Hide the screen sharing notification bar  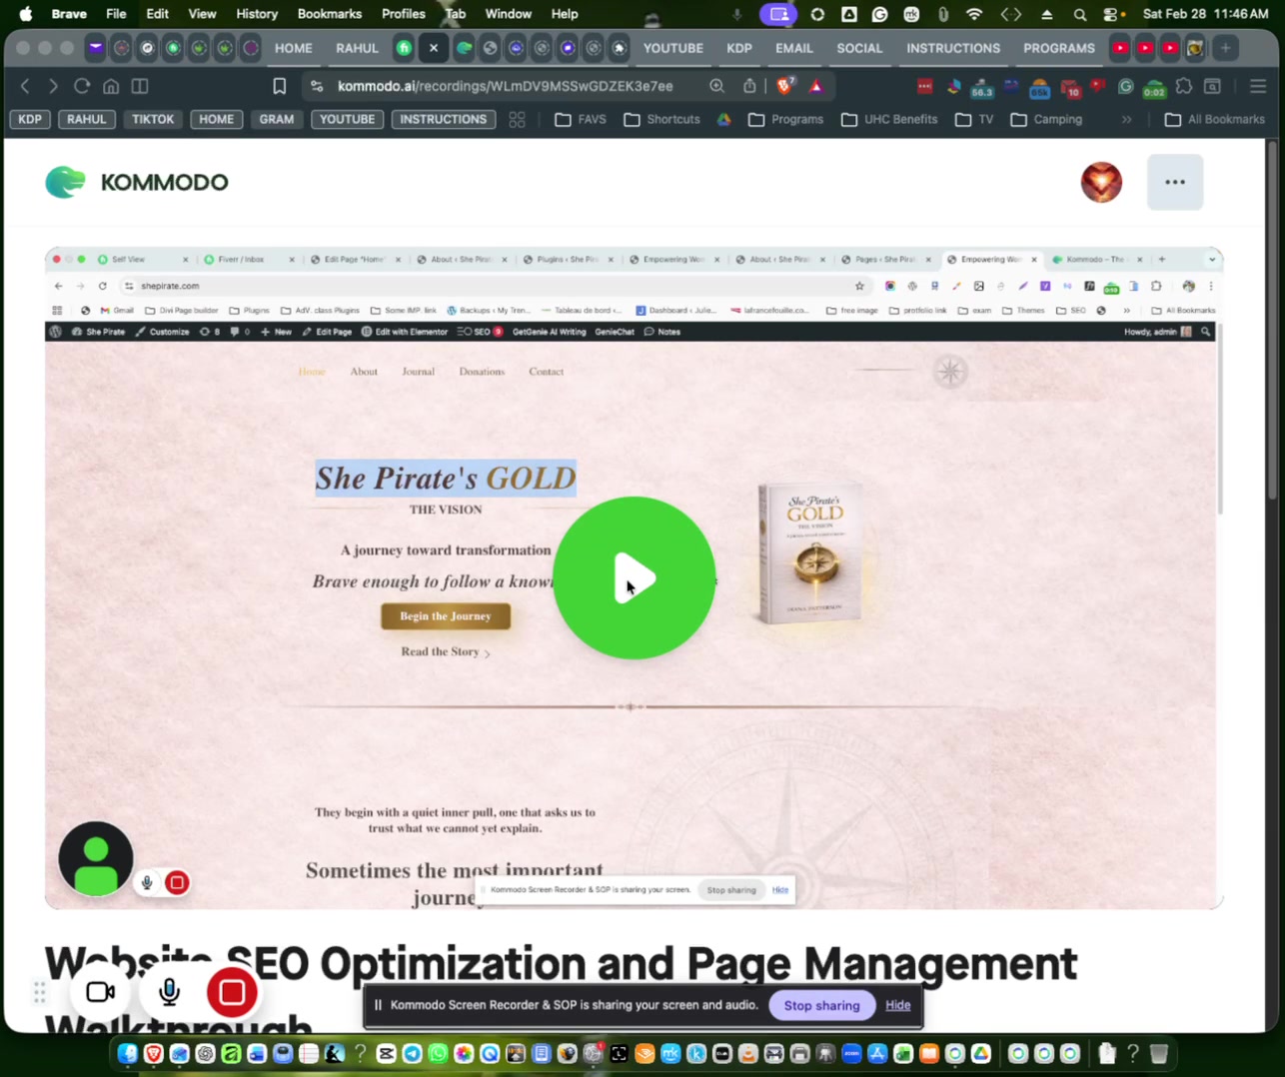(x=897, y=1005)
